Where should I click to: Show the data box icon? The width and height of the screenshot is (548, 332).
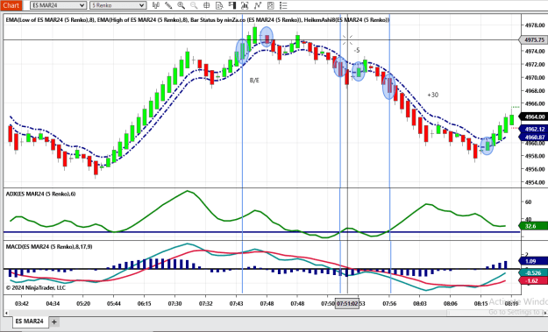pyautogui.click(x=219, y=5)
